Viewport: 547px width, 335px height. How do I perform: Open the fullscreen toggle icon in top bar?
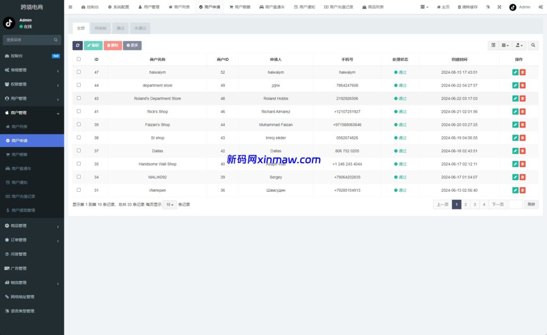point(499,7)
